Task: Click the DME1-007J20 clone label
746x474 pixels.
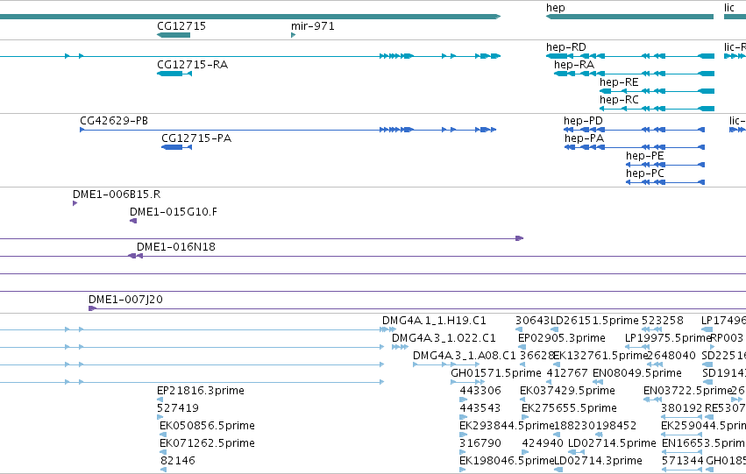Action: pyautogui.click(x=125, y=300)
